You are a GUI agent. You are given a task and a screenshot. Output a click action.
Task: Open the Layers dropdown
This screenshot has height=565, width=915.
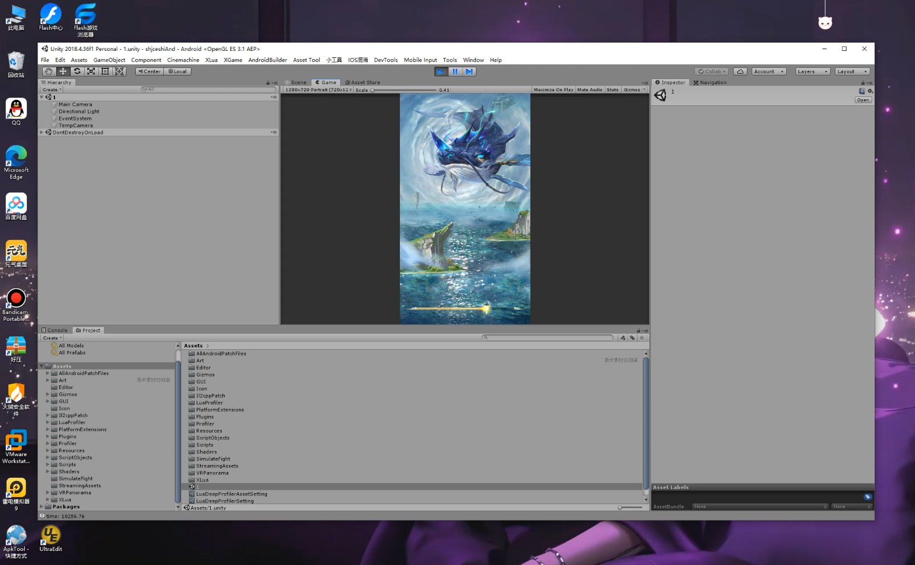click(812, 71)
